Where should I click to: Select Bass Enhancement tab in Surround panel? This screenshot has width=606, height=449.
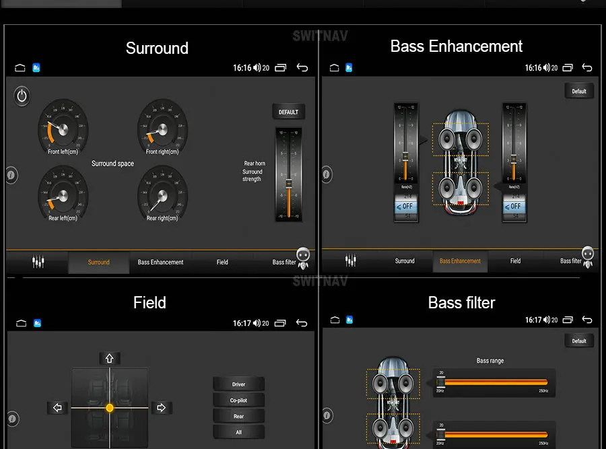(160, 262)
